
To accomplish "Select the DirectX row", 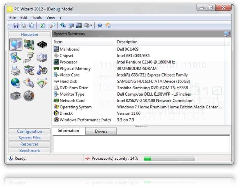I will [138, 113].
